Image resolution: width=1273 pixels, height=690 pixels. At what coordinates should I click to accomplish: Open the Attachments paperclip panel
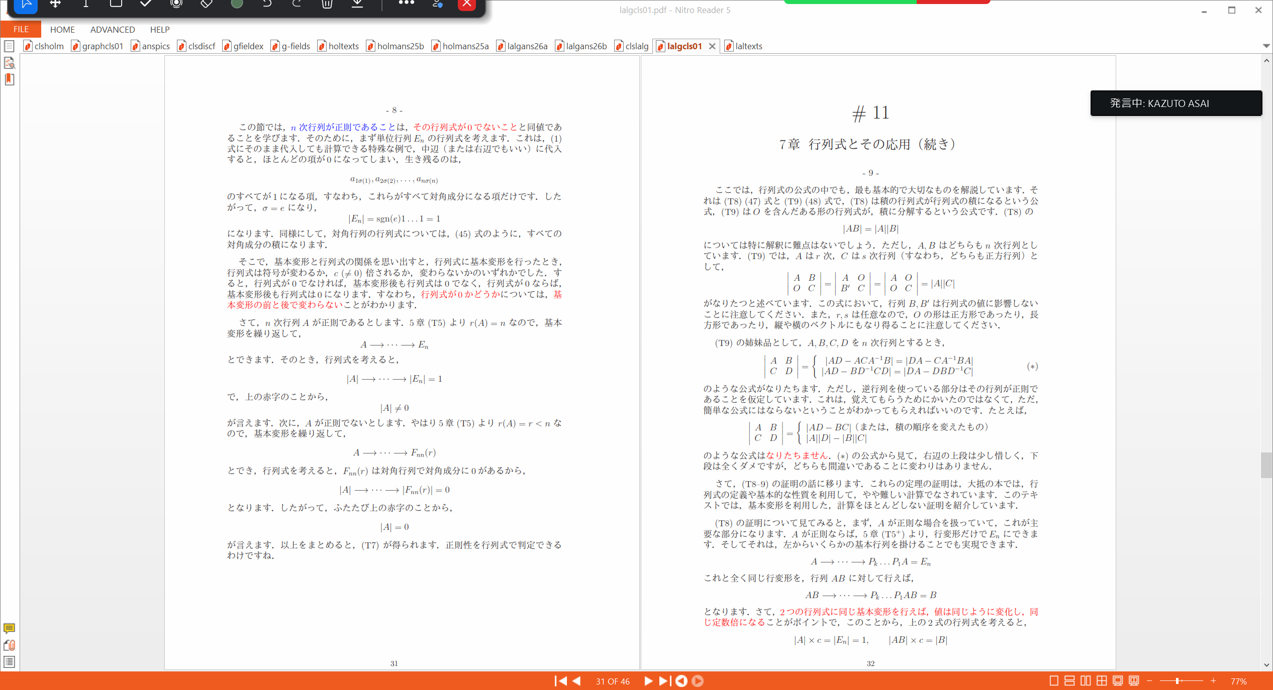9,645
